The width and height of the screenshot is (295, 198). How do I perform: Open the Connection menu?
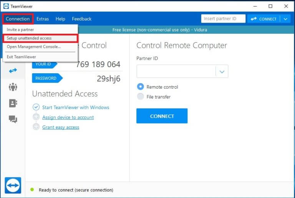tap(18, 19)
